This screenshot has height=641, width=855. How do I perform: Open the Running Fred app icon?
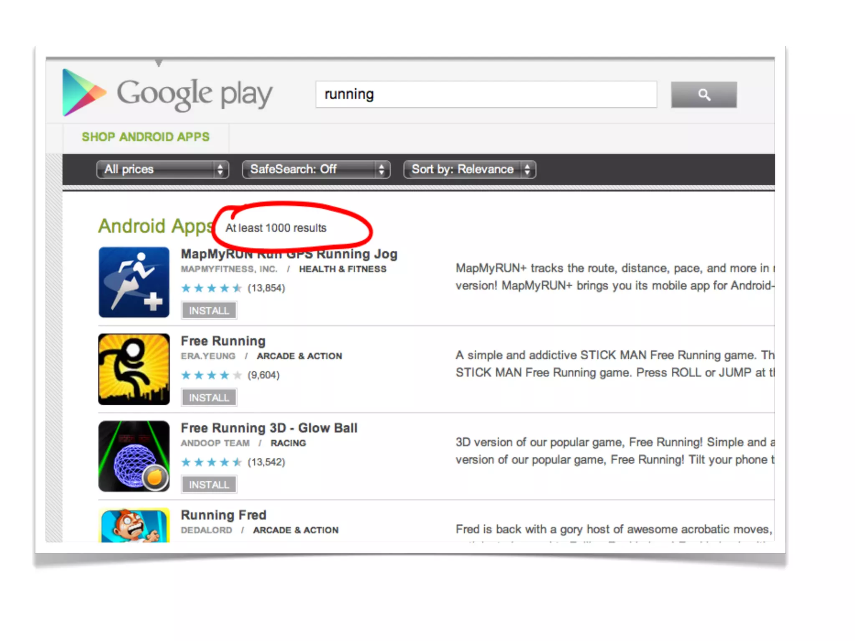(x=134, y=525)
